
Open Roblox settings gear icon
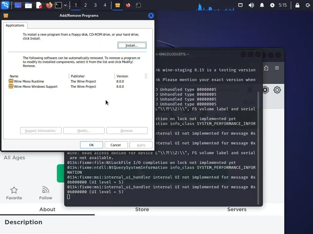pyautogui.click(x=277, y=90)
